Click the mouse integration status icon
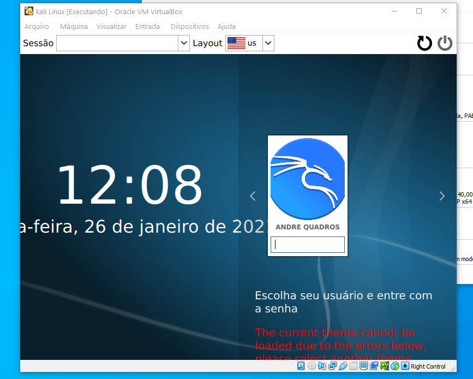Image resolution: width=473 pixels, height=379 pixels. (395, 366)
